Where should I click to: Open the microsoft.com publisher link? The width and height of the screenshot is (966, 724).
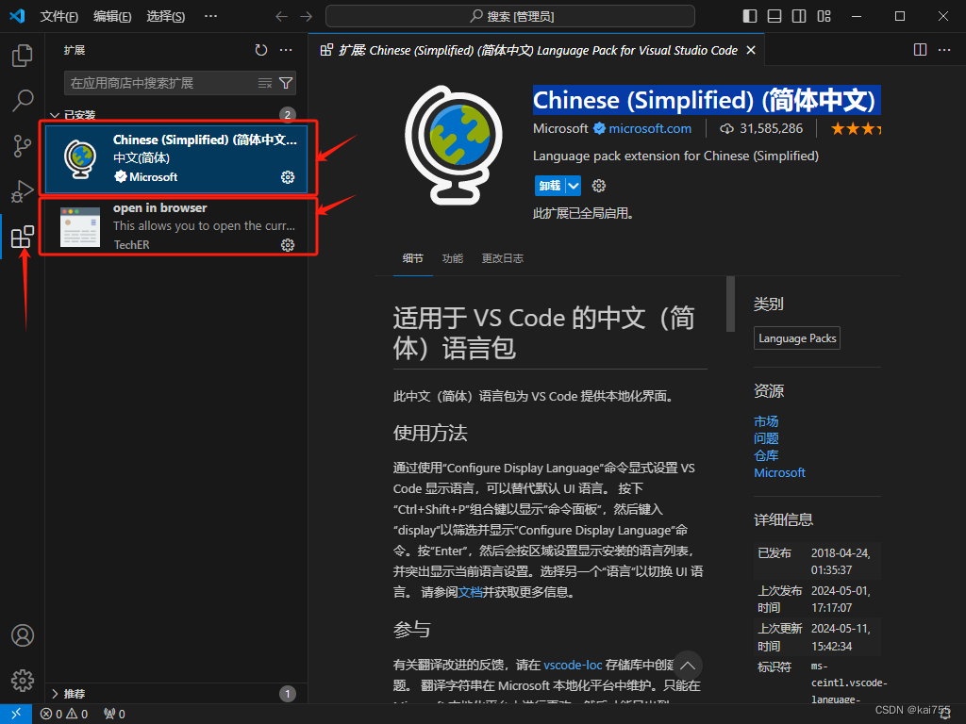click(x=650, y=128)
